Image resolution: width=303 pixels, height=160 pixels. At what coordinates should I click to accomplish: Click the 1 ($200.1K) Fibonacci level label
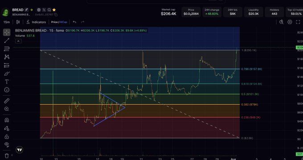[249, 50]
